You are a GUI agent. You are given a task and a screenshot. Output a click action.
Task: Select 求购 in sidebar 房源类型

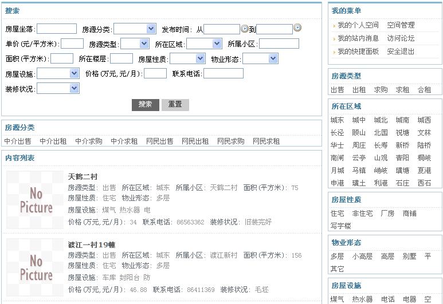[381, 90]
